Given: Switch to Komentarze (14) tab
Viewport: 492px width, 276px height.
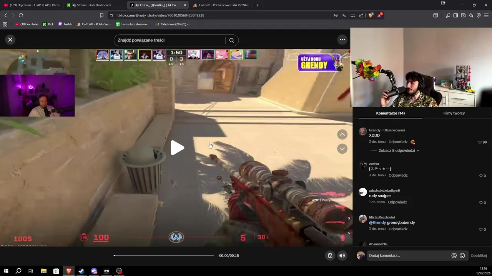Looking at the screenshot, I should (x=390, y=113).
